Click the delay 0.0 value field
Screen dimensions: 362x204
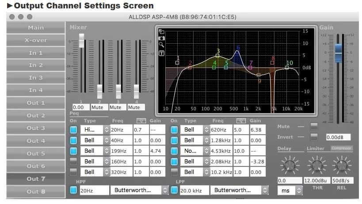(x=290, y=181)
